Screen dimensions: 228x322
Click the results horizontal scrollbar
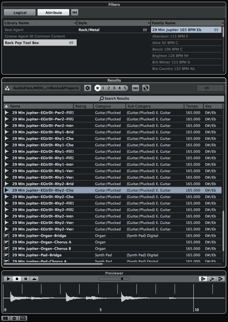pyautogui.click(x=53, y=264)
